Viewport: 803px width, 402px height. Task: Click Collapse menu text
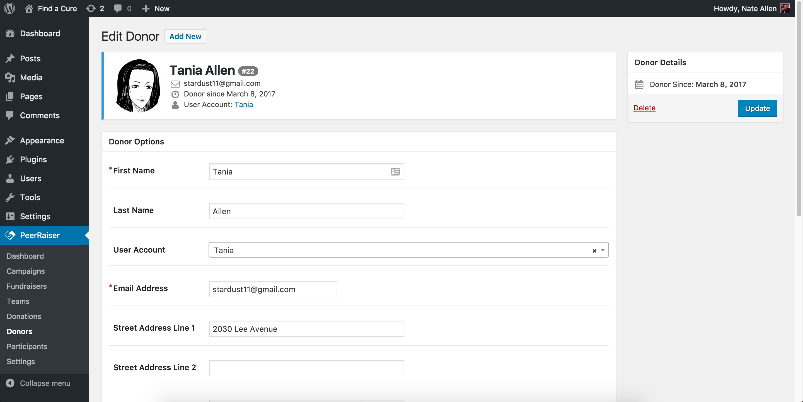(x=45, y=383)
